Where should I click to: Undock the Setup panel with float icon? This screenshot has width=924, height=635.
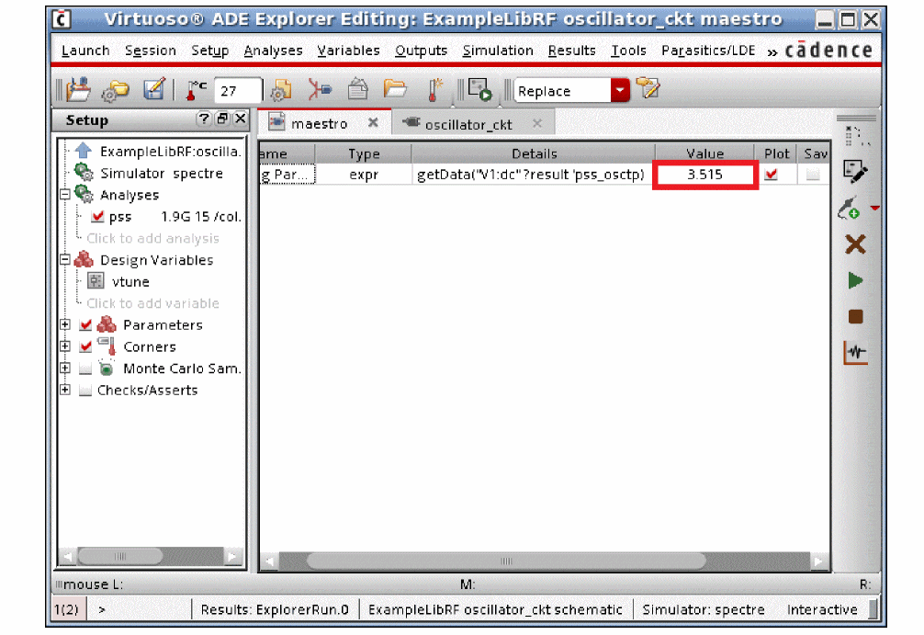pyautogui.click(x=222, y=119)
